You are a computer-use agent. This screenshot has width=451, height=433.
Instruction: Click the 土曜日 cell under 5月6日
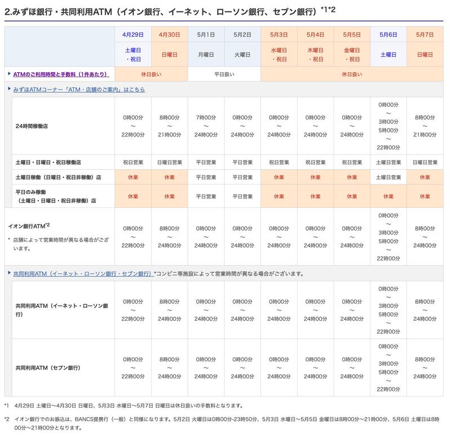pos(388,55)
